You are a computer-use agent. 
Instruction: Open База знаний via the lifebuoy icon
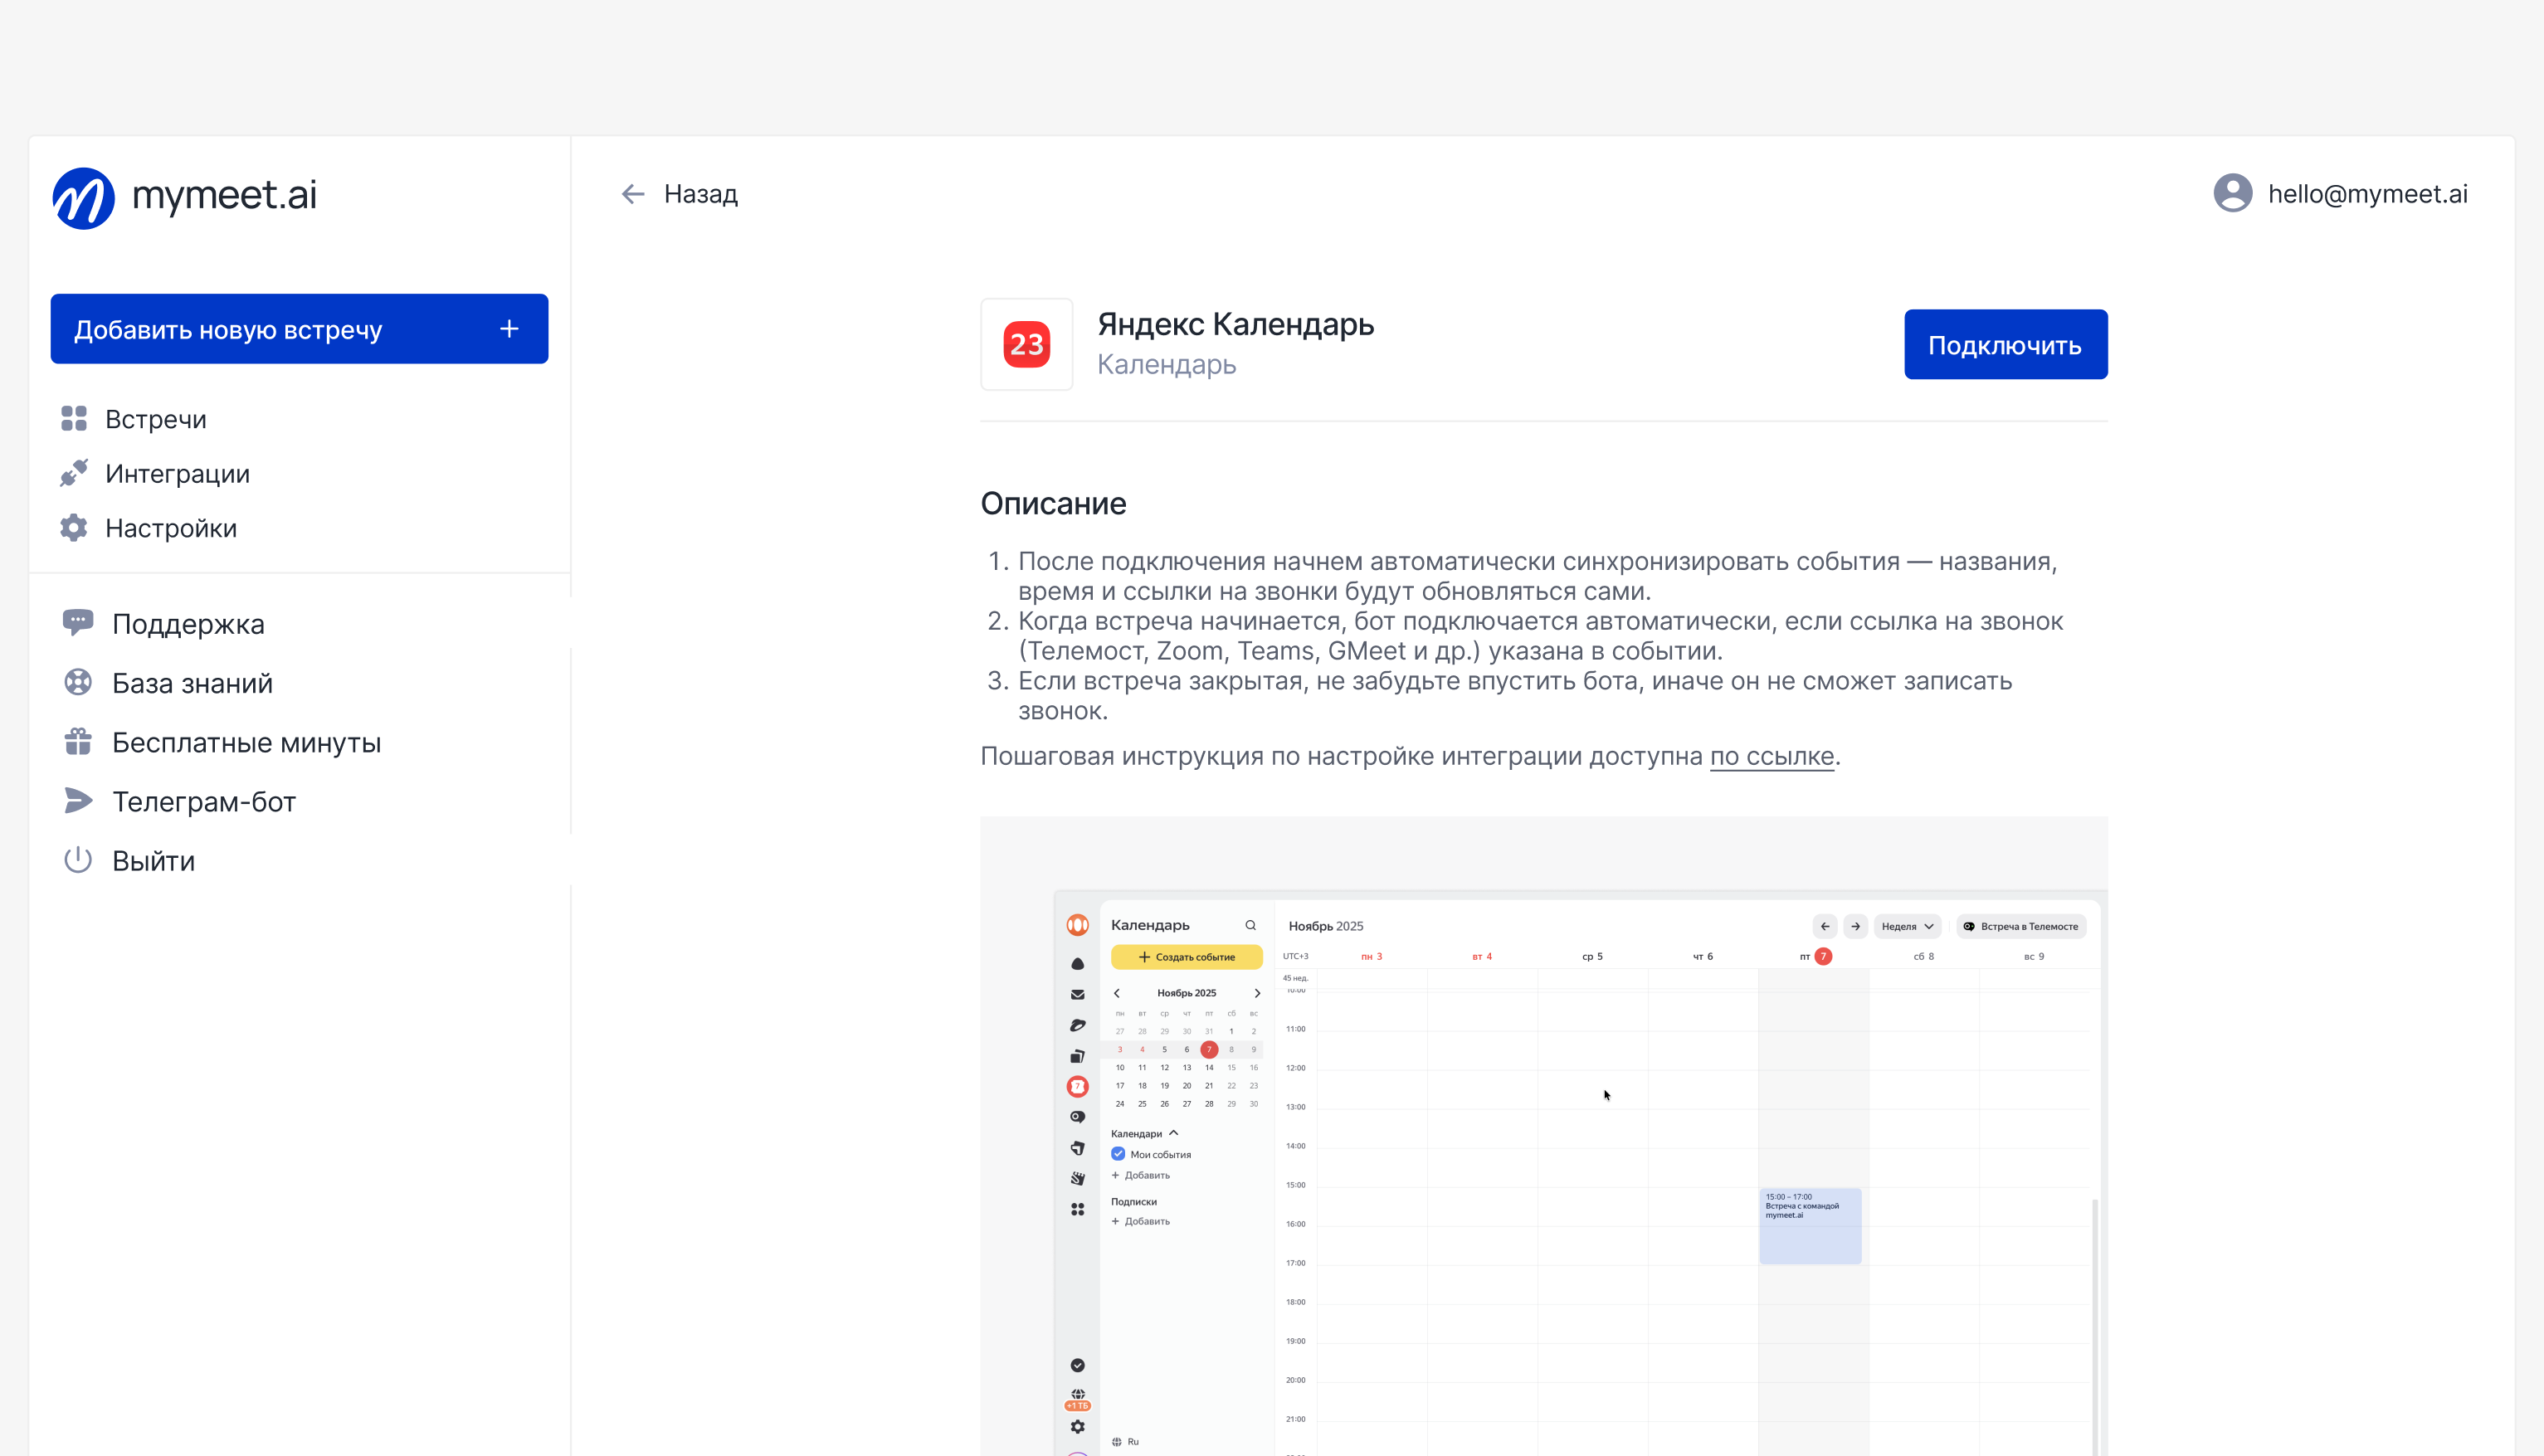[78, 683]
